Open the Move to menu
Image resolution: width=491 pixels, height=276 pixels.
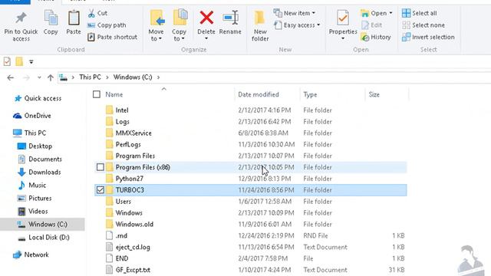(156, 25)
